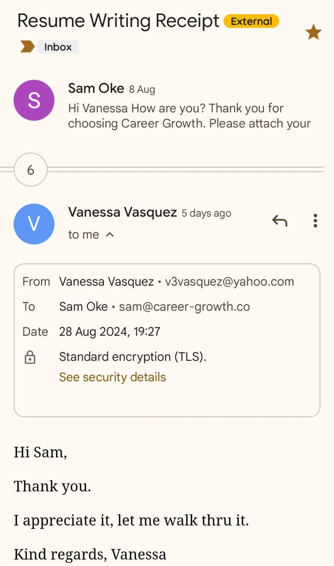Click the padlock encryption icon

point(30,357)
